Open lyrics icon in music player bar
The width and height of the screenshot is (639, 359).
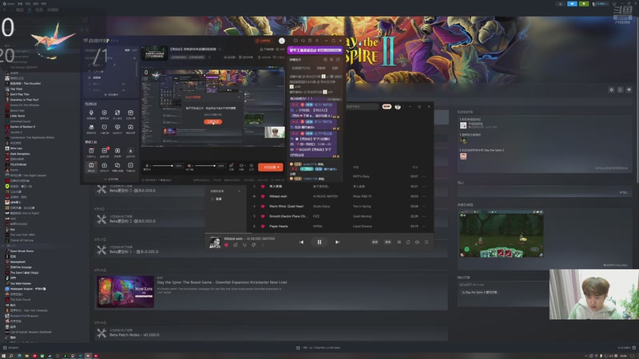pos(399,242)
